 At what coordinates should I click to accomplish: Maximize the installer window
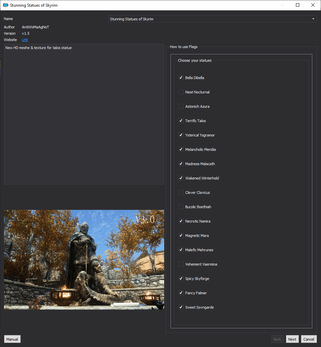click(298, 5)
